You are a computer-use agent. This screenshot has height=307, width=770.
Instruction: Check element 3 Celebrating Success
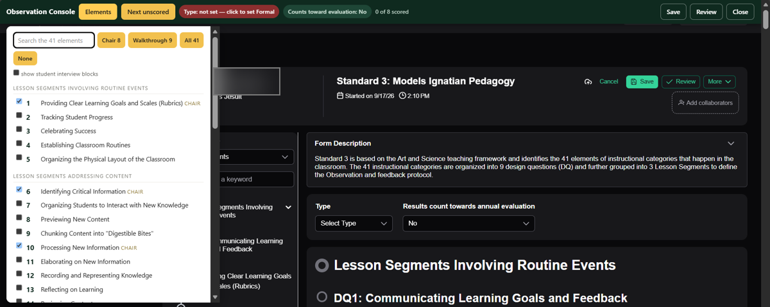click(19, 129)
